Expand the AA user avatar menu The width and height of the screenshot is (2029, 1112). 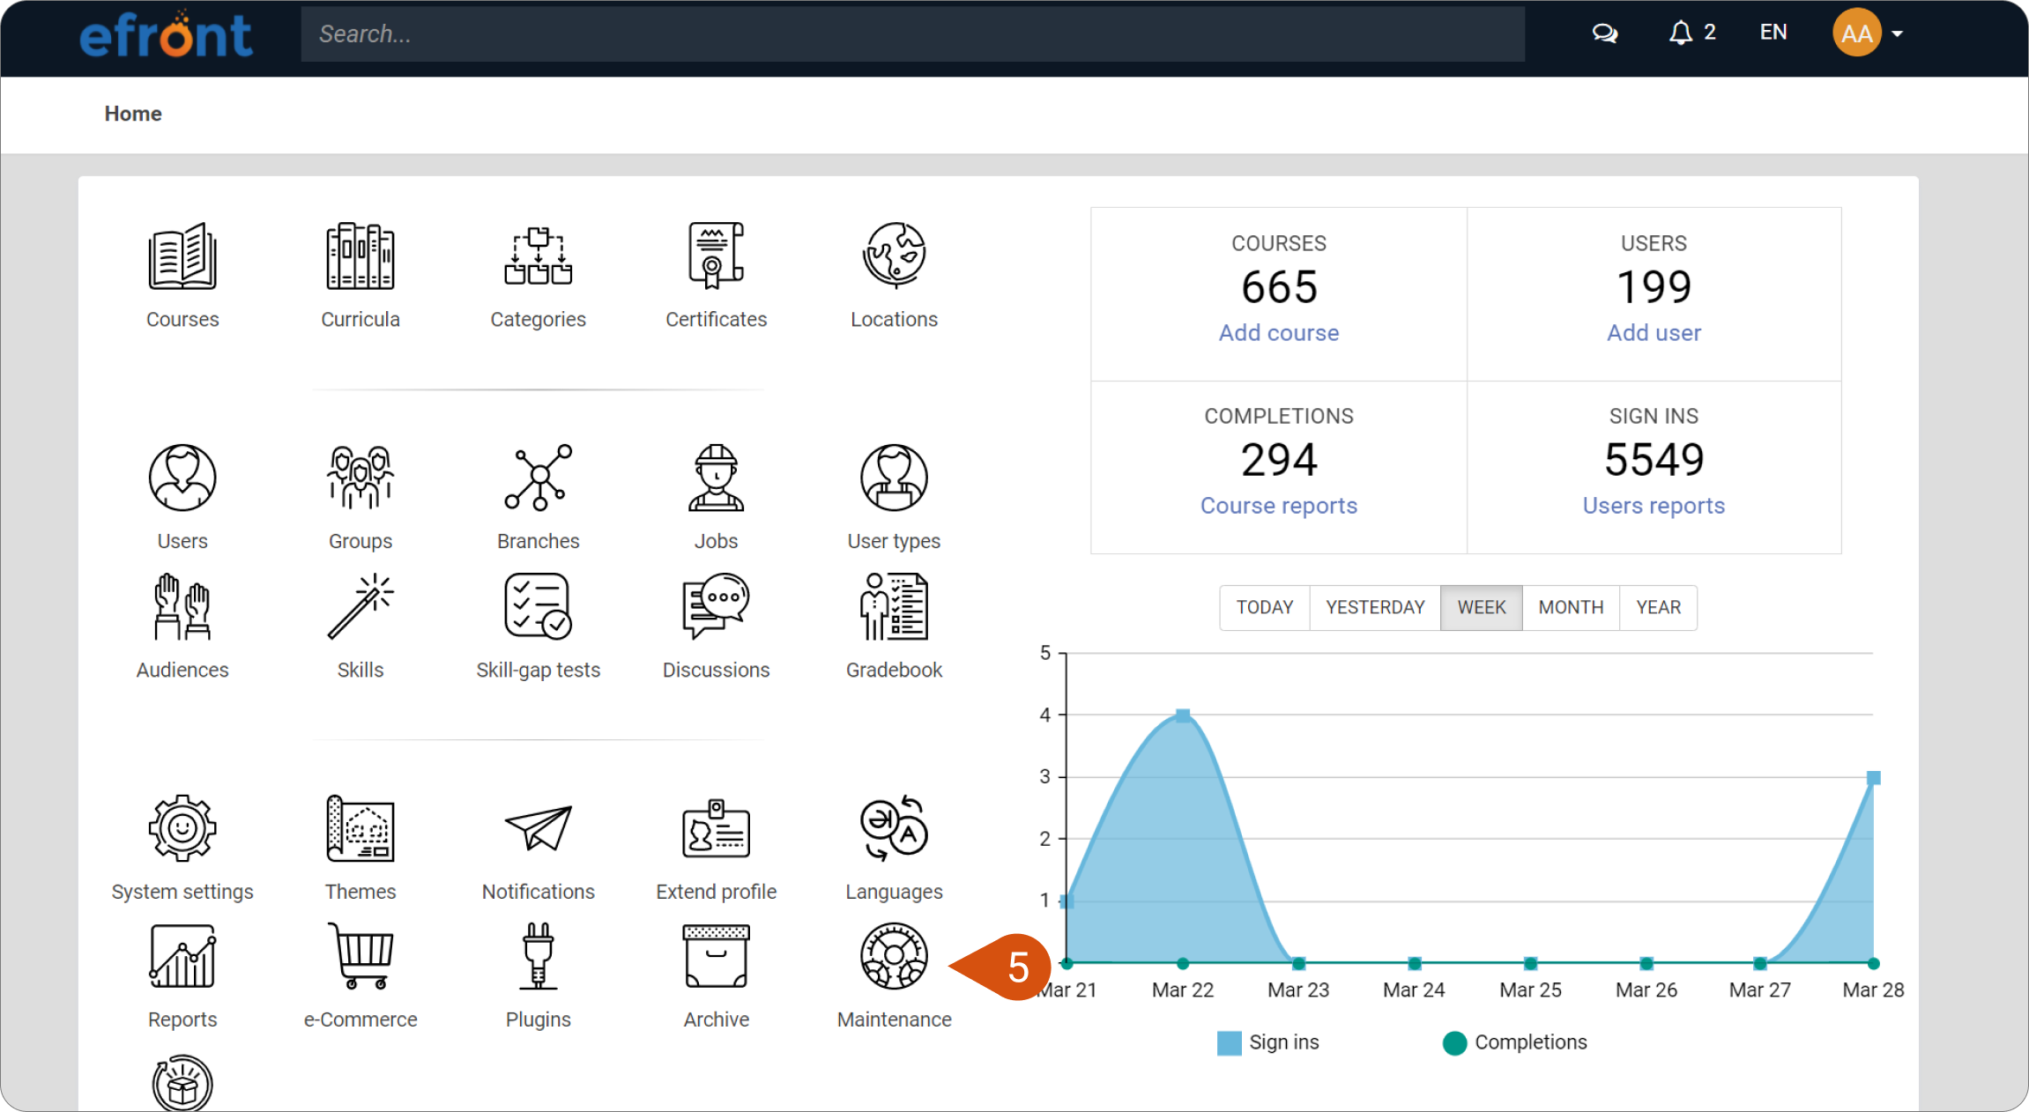(x=1868, y=33)
